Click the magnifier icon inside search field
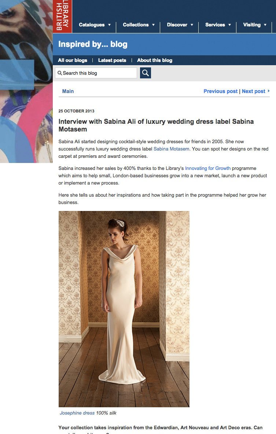The image size is (276, 434). tap(60, 73)
